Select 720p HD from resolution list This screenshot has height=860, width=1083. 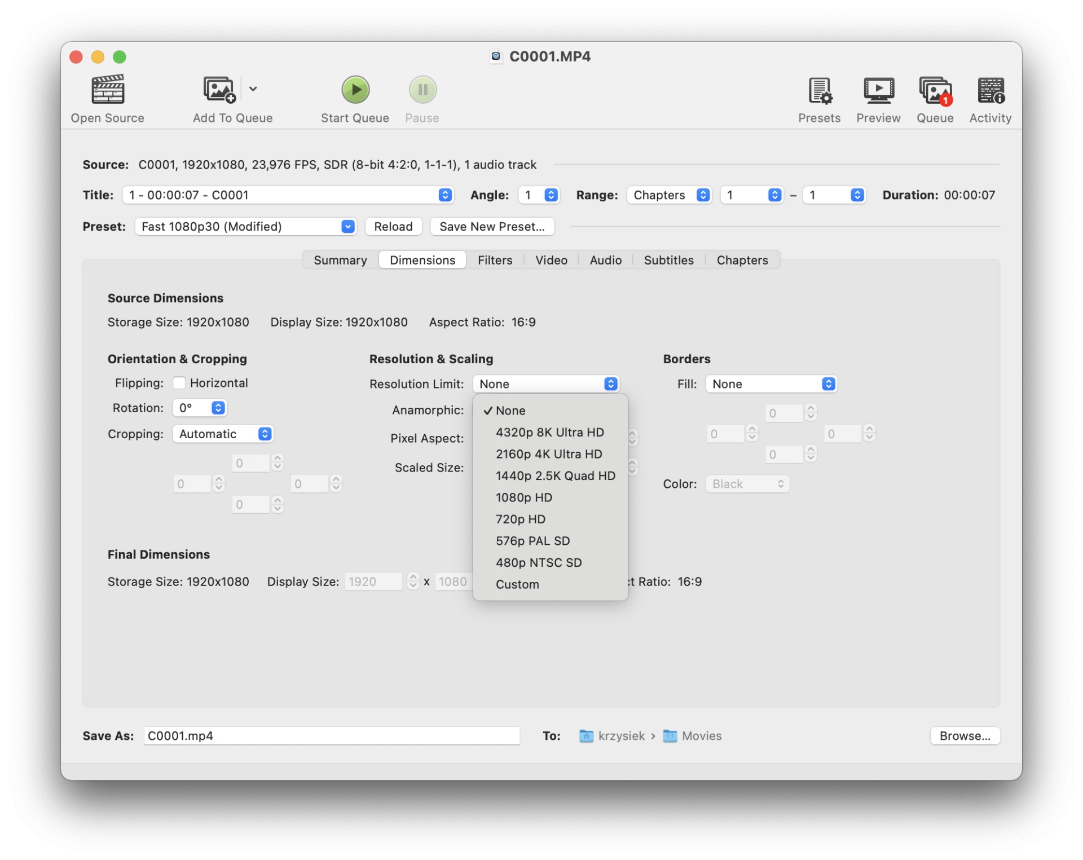520,519
